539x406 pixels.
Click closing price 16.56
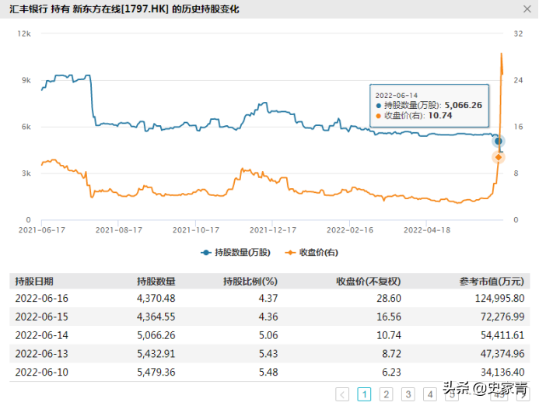pos(389,317)
